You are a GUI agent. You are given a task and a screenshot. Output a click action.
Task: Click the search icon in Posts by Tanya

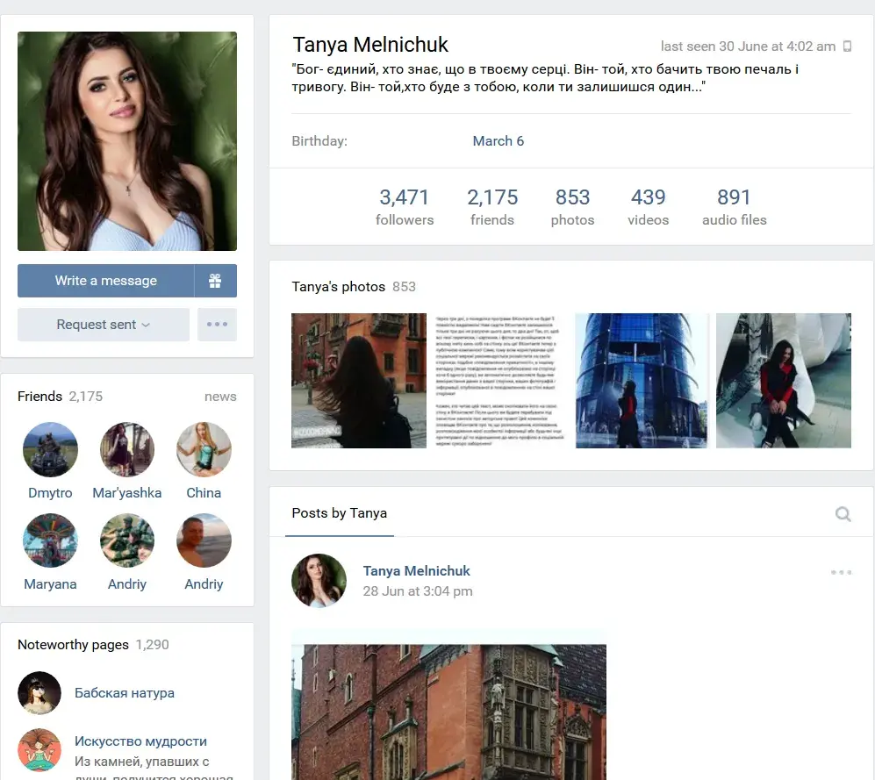click(x=843, y=514)
